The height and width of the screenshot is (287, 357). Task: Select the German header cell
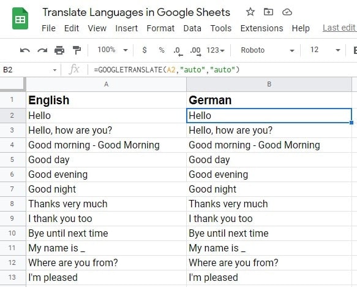(x=269, y=100)
